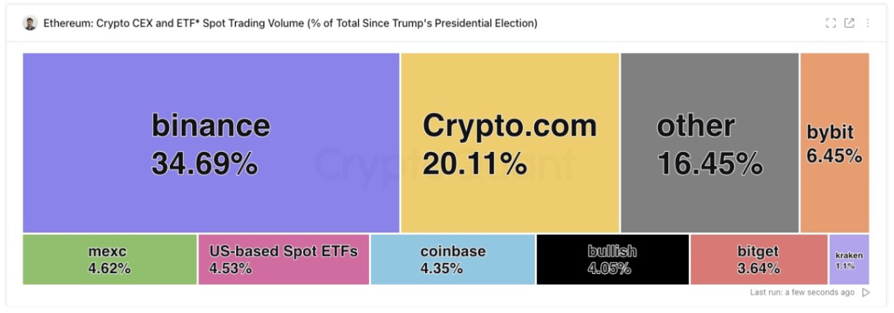The image size is (894, 313).
Task: Run the query with play icon
Action: [x=866, y=292]
